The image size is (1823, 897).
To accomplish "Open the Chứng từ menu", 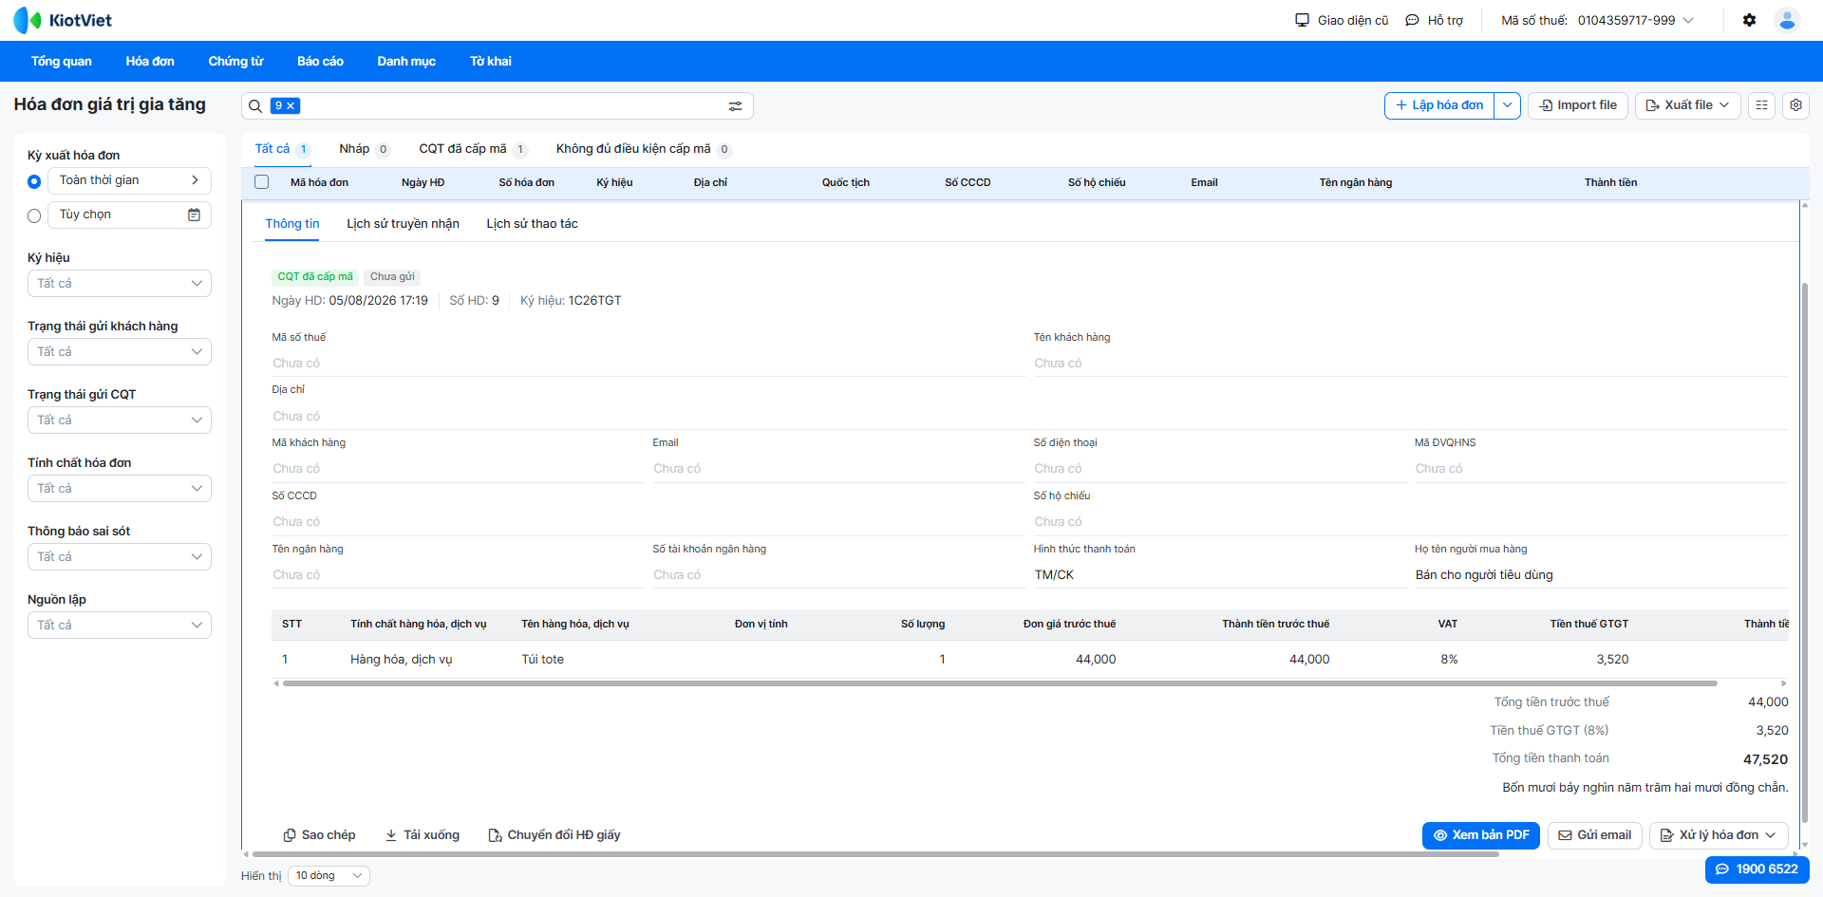I will coord(235,62).
